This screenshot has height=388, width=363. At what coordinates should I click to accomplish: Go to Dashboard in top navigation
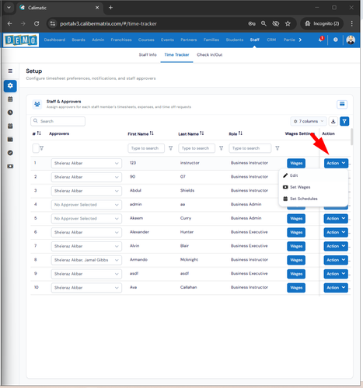[54, 40]
